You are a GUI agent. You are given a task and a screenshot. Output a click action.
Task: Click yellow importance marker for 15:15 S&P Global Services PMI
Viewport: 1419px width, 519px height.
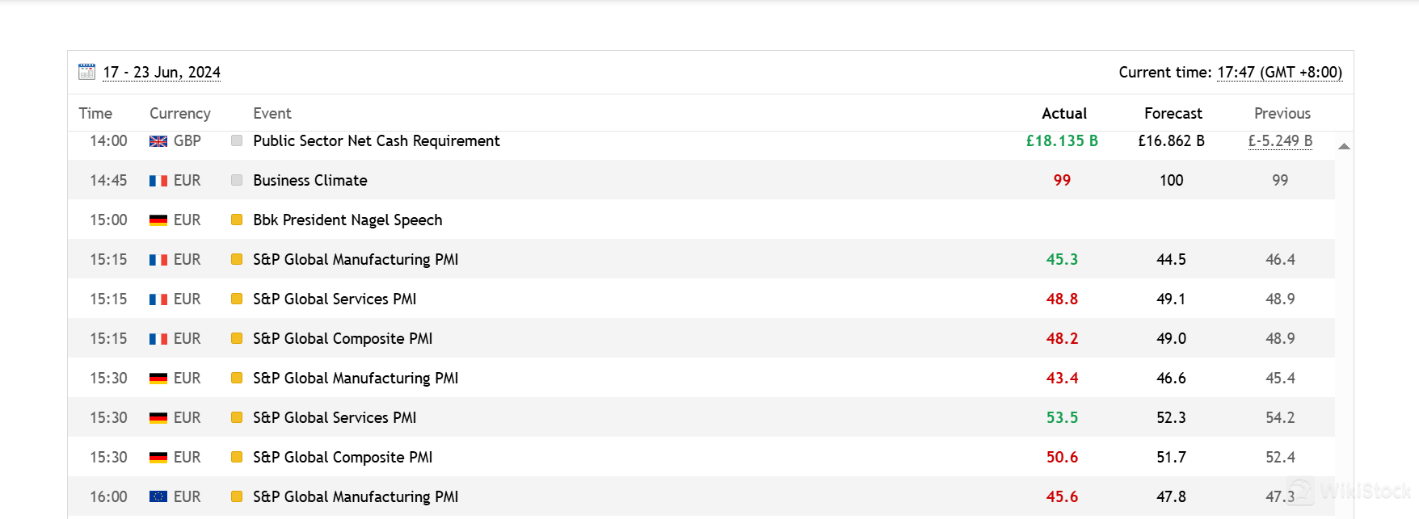[237, 299]
